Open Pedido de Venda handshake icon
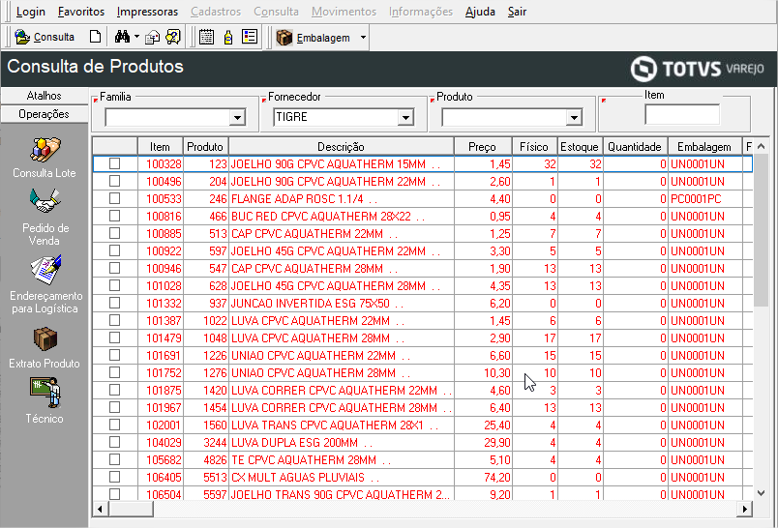The height and width of the screenshot is (528, 778). [x=45, y=201]
